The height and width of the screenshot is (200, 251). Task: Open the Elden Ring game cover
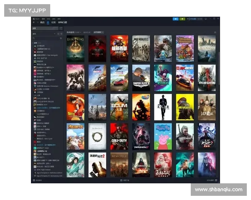[75, 48]
